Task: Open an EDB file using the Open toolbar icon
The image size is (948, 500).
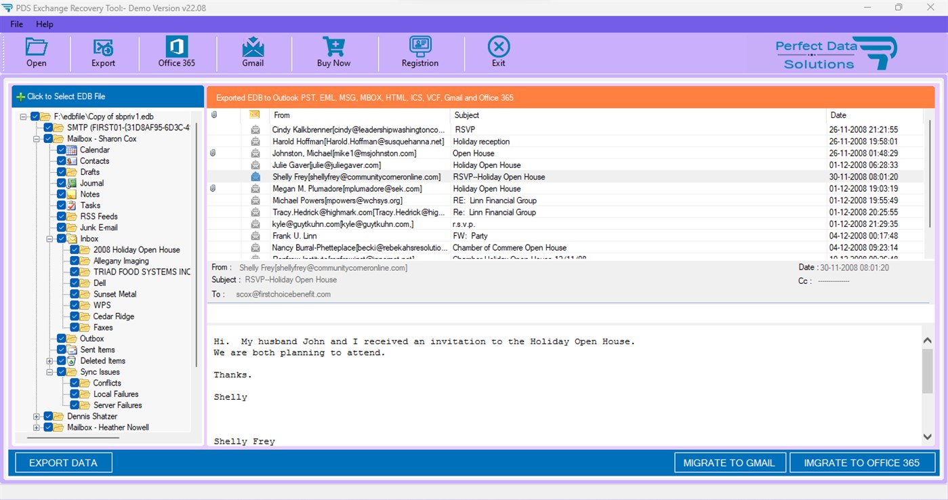Action: pyautogui.click(x=36, y=52)
